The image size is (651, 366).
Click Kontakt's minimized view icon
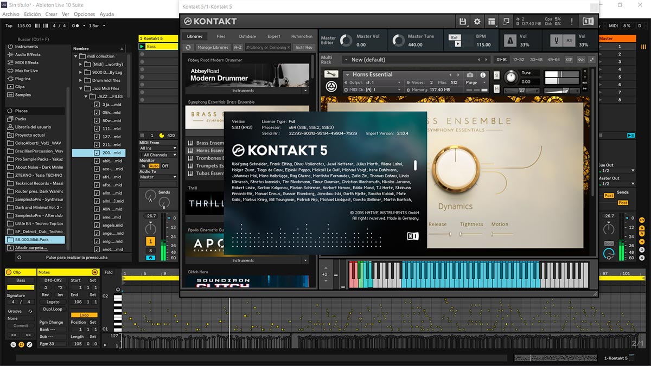pyautogui.click(x=506, y=21)
